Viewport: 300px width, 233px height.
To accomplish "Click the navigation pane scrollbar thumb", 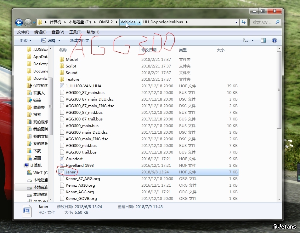I will (x=50, y=106).
